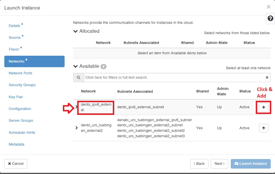Expand denbi_ipv6_external row details
Screen dimensions: 275x174
click(76, 107)
